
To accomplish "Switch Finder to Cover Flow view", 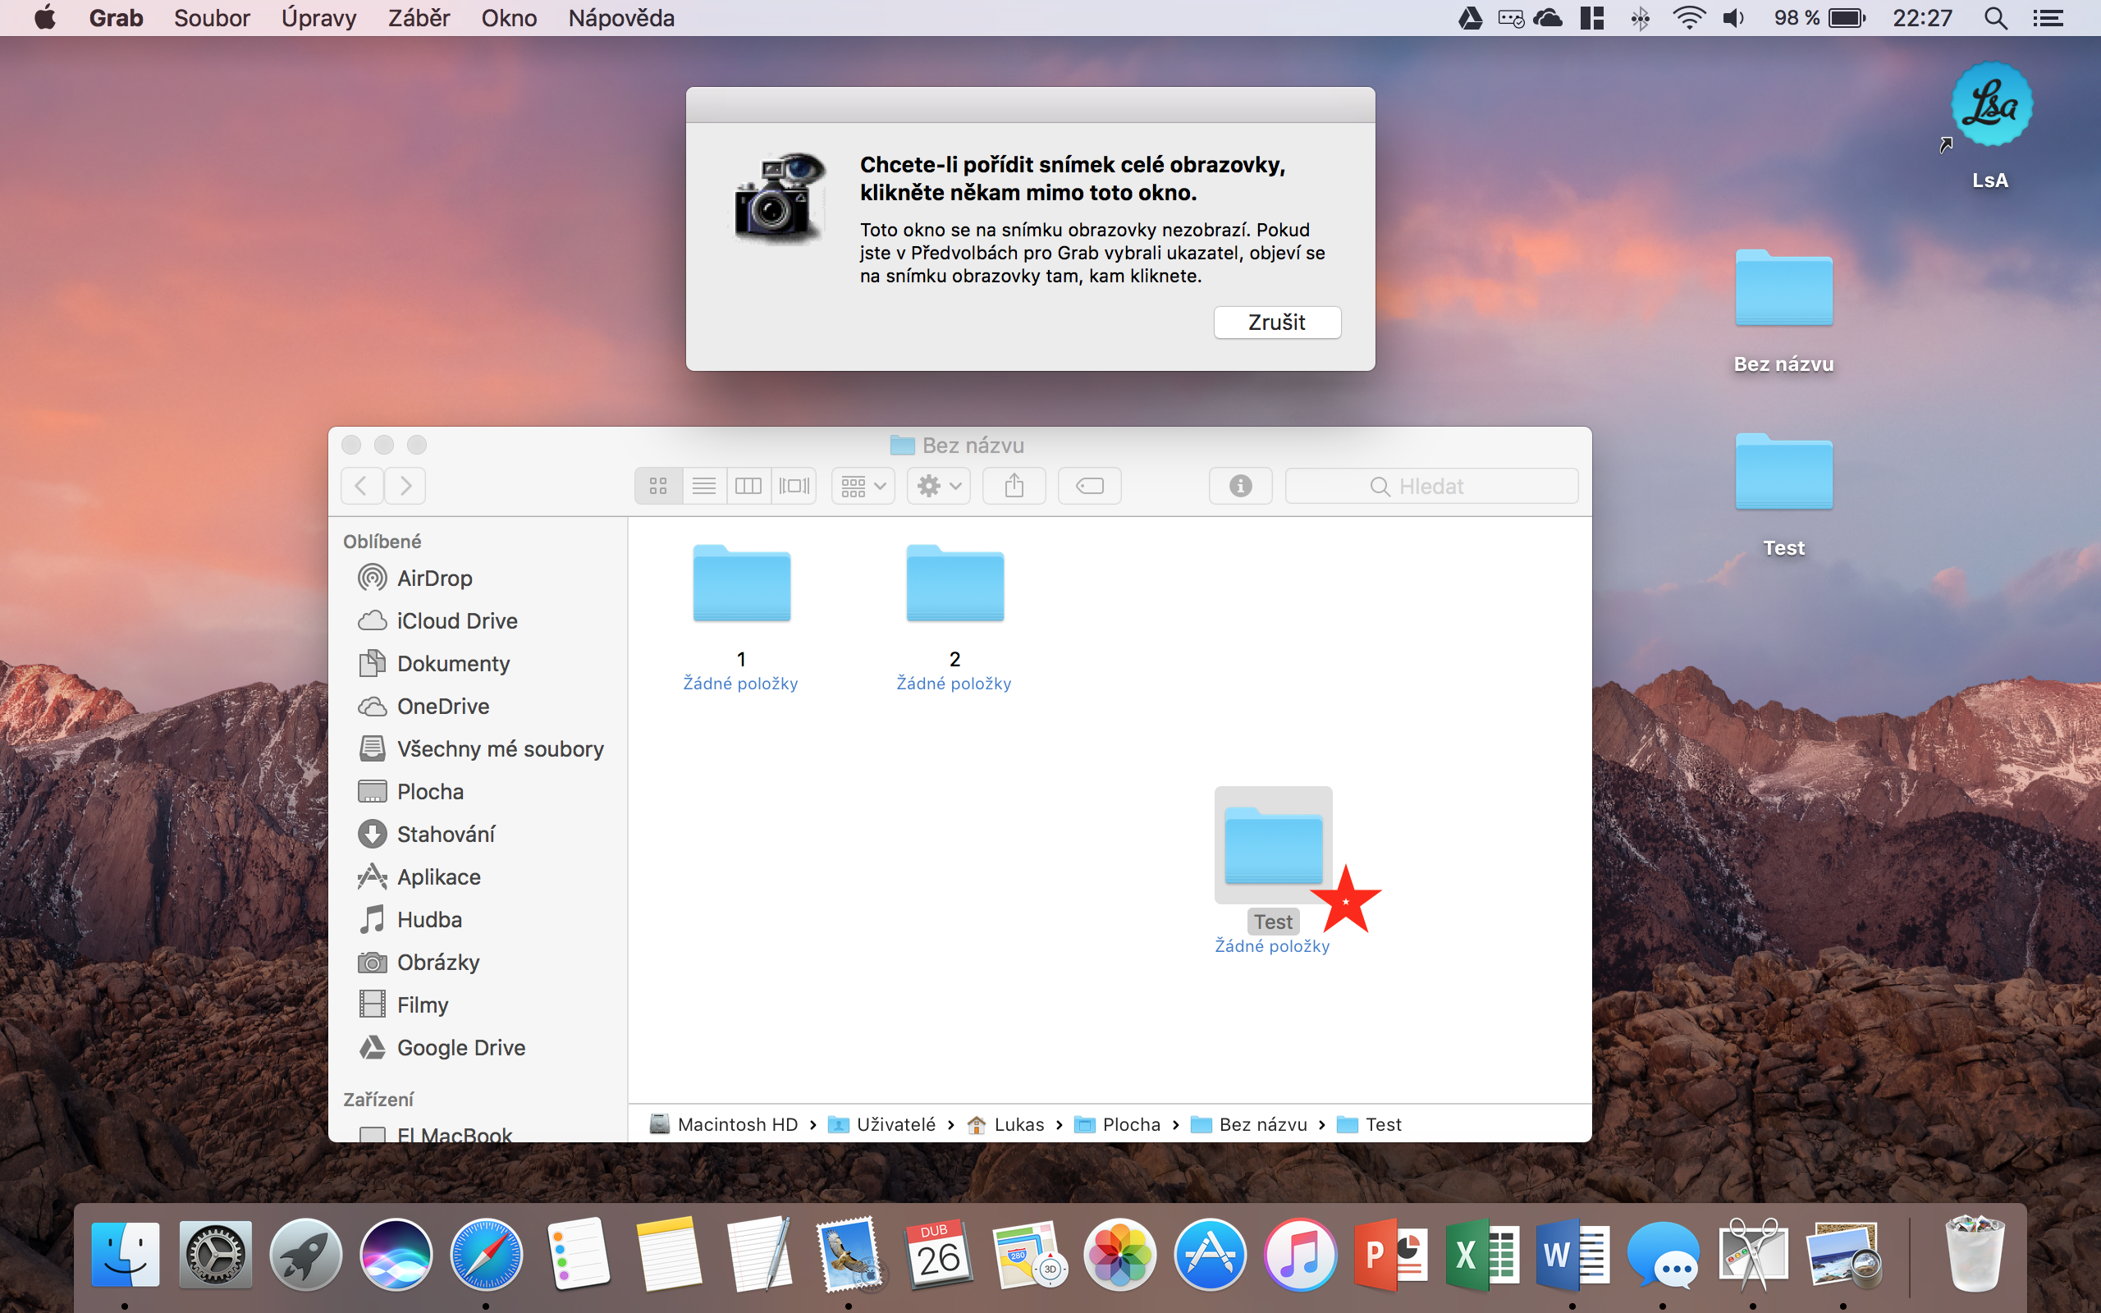I will coord(794,486).
